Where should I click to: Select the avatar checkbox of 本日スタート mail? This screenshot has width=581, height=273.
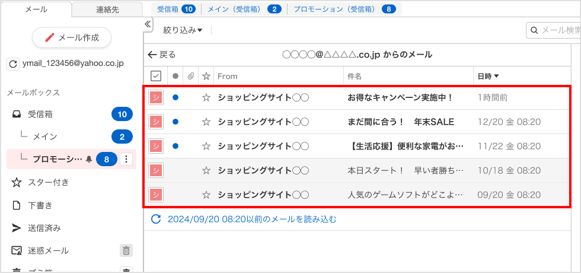[156, 171]
